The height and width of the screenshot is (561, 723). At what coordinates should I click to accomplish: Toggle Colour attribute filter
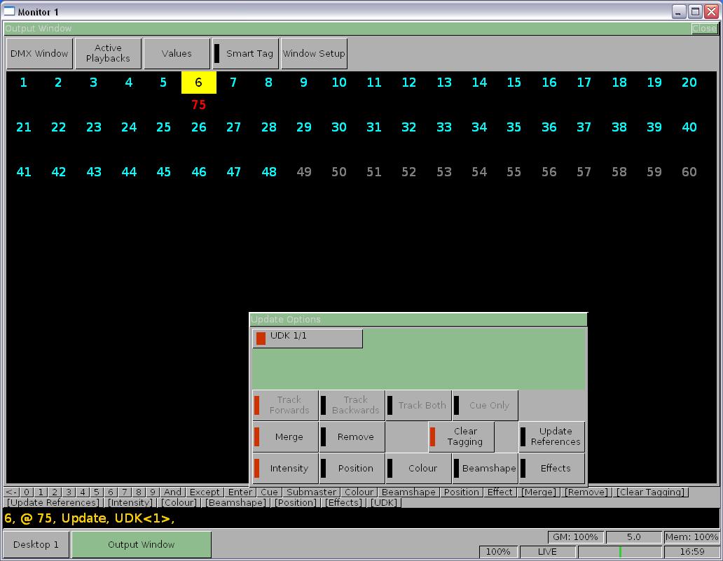pyautogui.click(x=418, y=468)
